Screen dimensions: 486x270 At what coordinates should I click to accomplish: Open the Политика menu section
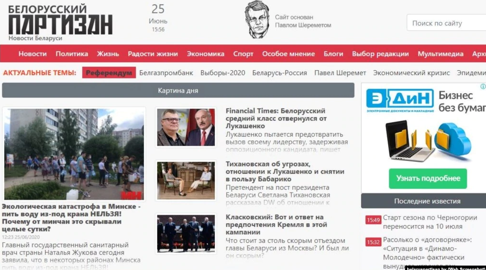(x=72, y=54)
